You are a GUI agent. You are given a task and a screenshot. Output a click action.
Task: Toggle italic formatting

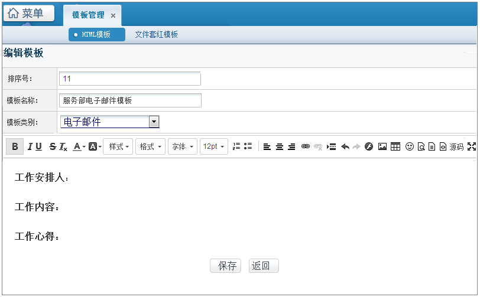tap(30, 146)
